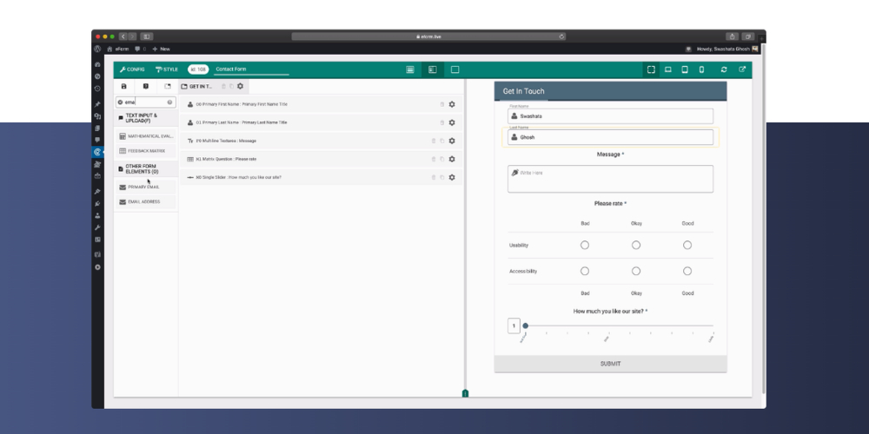Select Good for Usability
Image resolution: width=869 pixels, height=434 pixels.
687,245
